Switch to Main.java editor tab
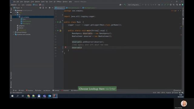The width and height of the screenshot is (194, 109). coord(60,8)
